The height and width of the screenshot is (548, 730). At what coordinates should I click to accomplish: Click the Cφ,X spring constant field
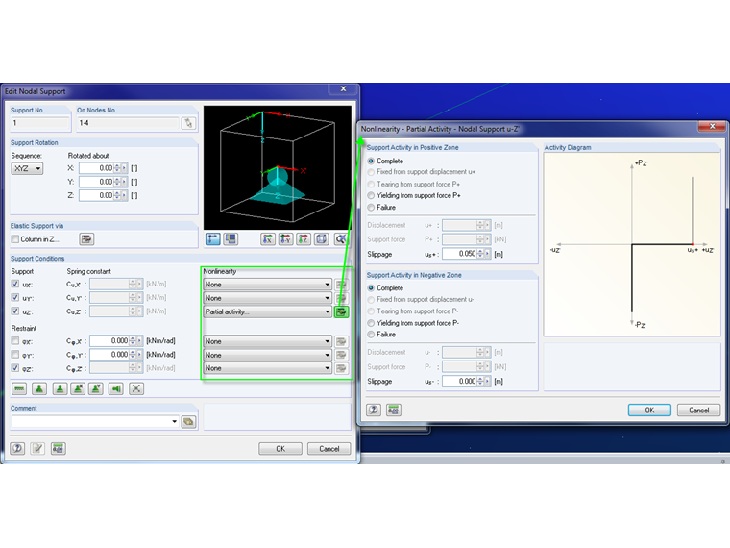pos(109,341)
